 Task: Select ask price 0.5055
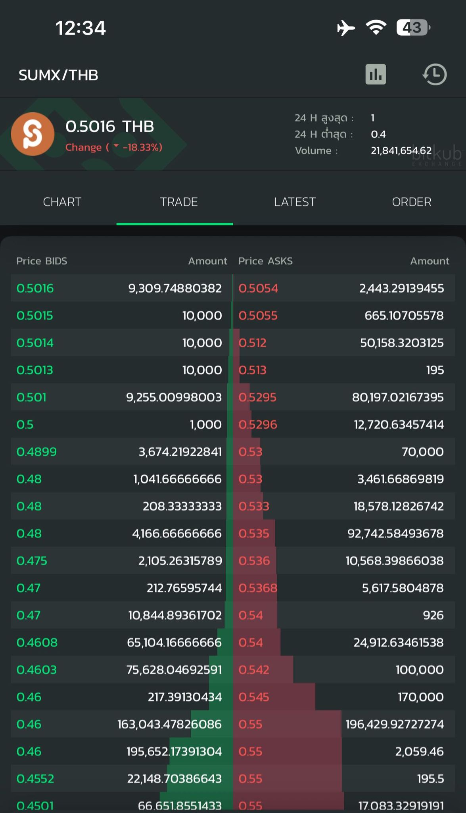tap(258, 316)
